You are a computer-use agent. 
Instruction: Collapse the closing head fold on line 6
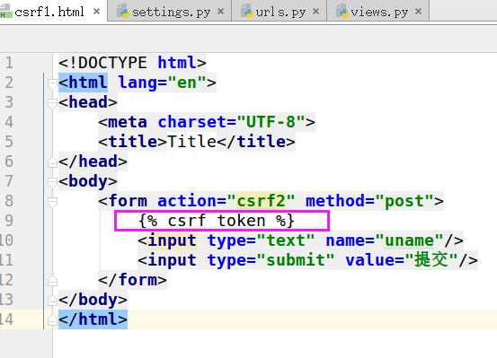[52, 162]
